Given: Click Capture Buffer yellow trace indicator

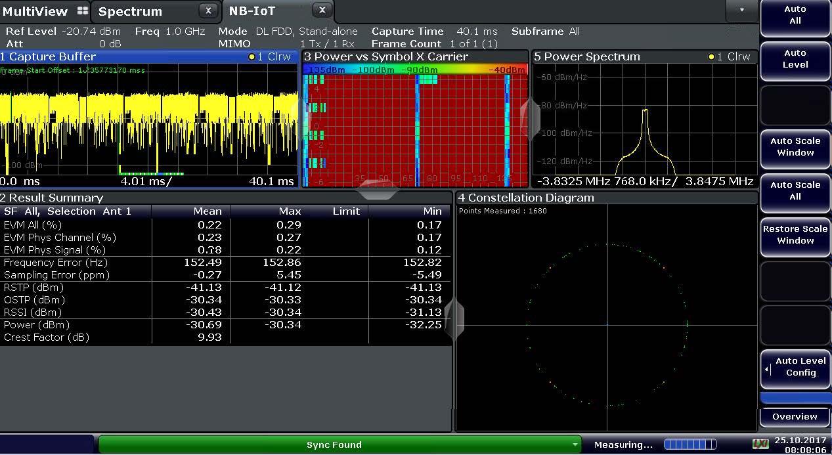Looking at the screenshot, I should 252,57.
